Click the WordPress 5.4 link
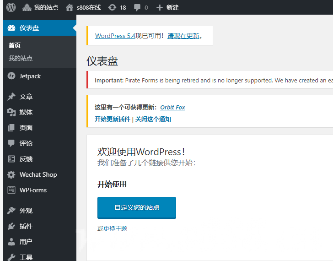 [x=115, y=36]
